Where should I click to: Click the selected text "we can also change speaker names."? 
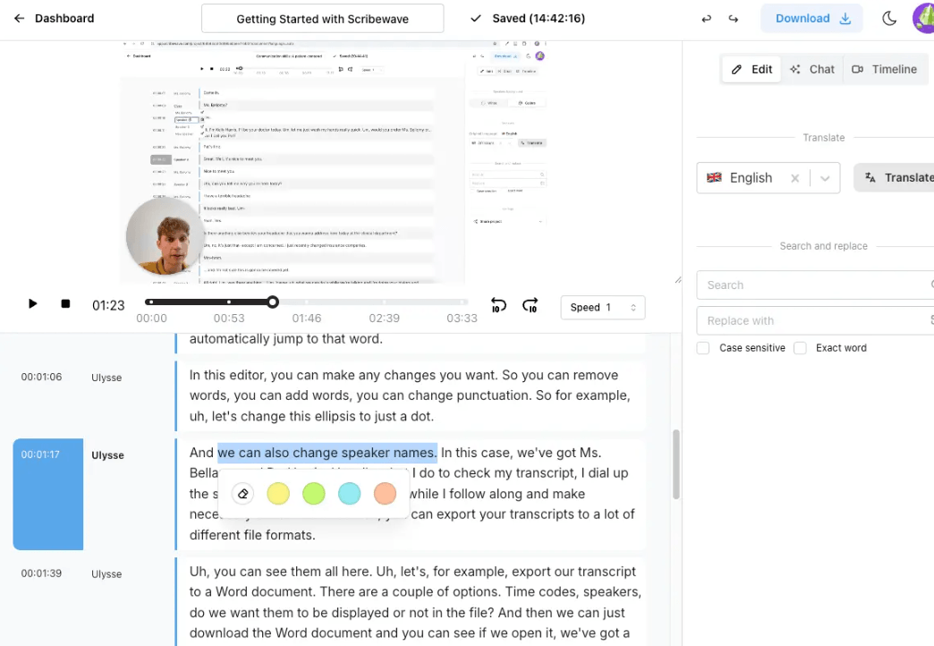click(327, 453)
